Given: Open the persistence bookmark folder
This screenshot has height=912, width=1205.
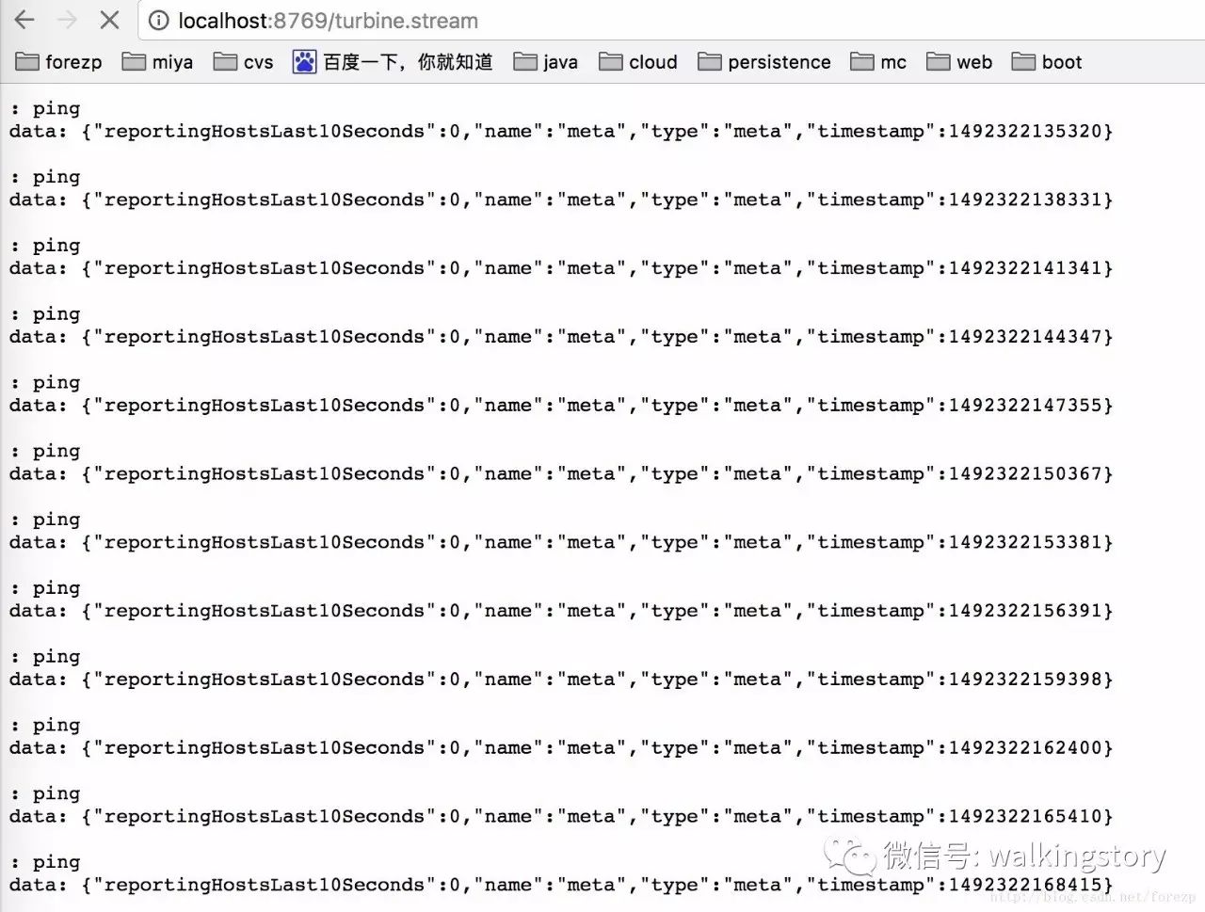Looking at the screenshot, I should 764,62.
